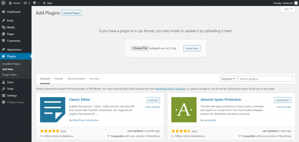Open More Details for Akismet
This screenshot has width=299, height=142.
(x=284, y=107)
